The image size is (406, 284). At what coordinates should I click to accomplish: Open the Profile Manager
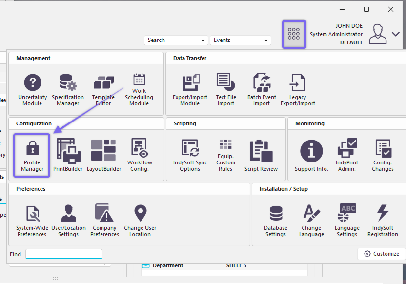[32, 155]
